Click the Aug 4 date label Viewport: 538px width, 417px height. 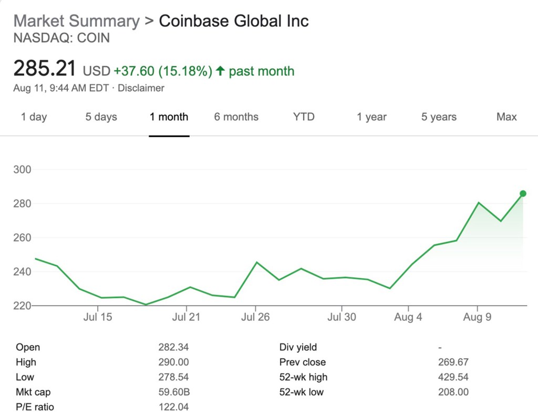click(408, 317)
